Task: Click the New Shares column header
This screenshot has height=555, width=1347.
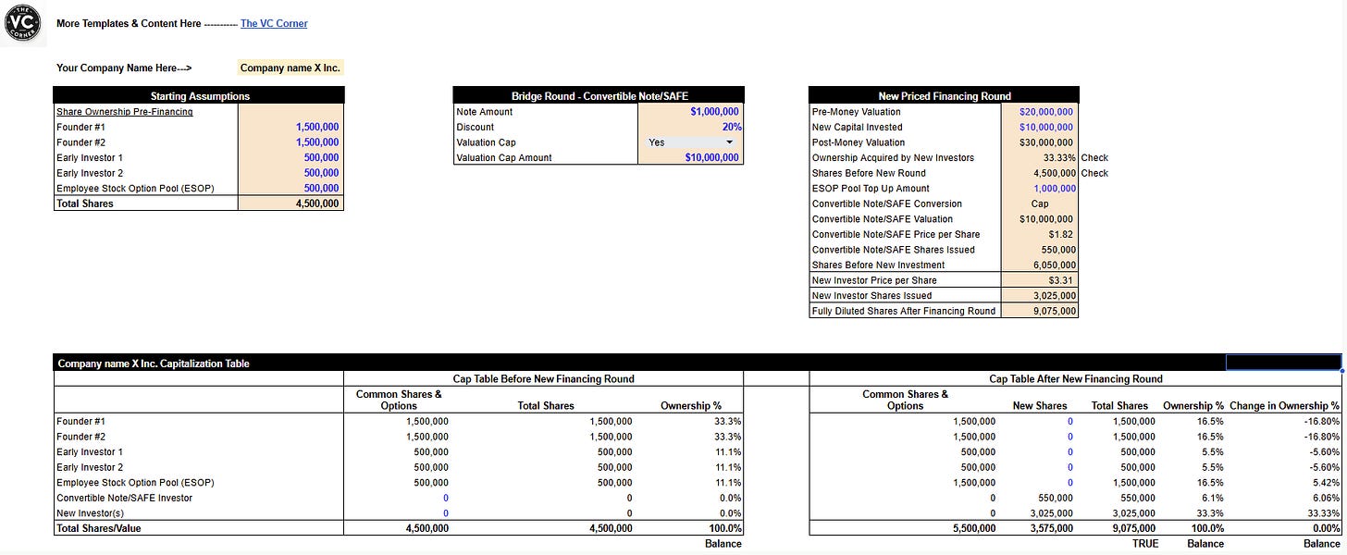Action: pos(1040,405)
